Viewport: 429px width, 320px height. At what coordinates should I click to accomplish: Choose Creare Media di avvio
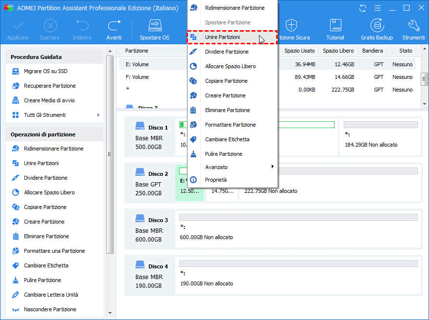coord(49,100)
